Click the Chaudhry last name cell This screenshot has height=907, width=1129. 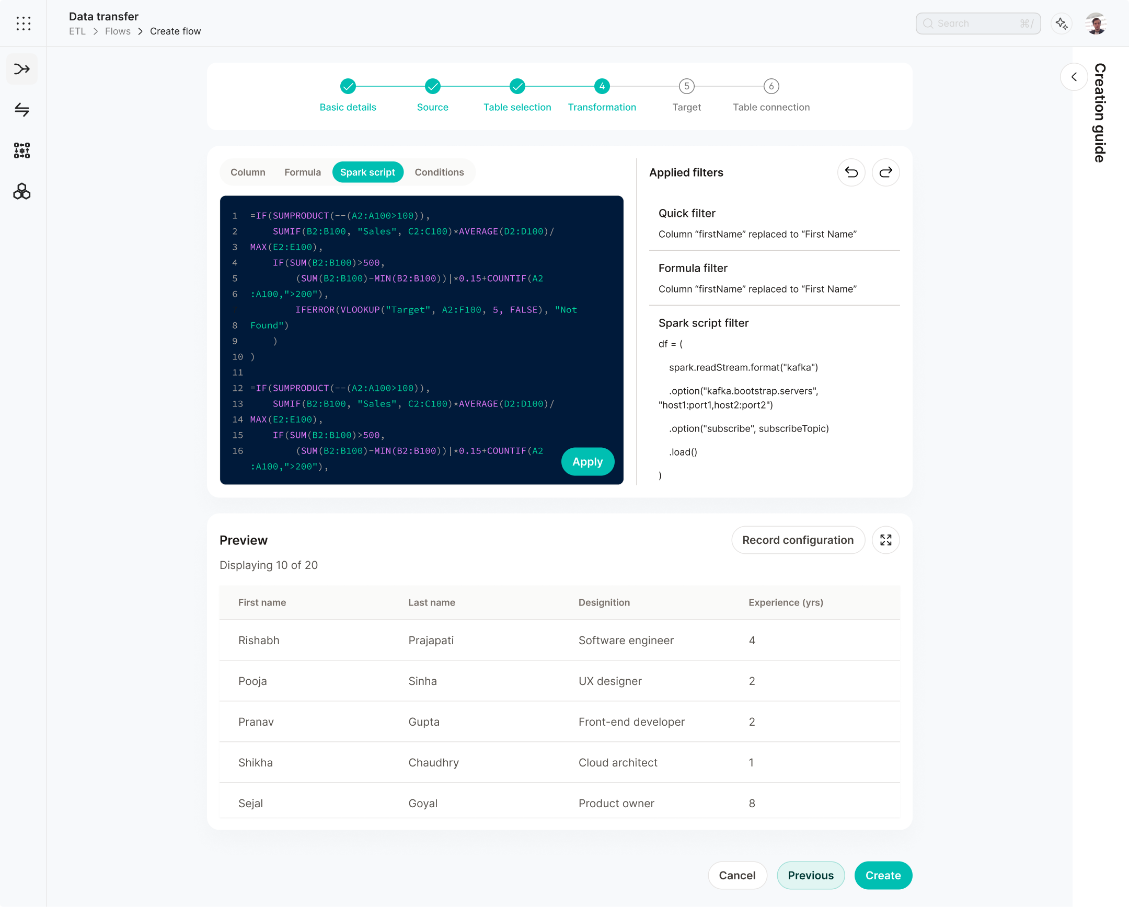(434, 763)
